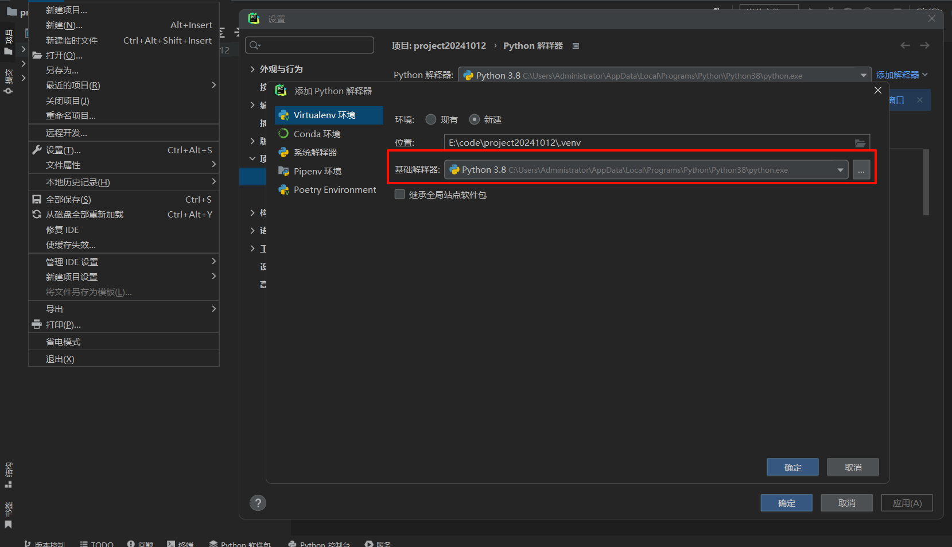Image resolution: width=952 pixels, height=547 pixels.
Task: Click Rename Project menu entry
Action: [x=124, y=115]
